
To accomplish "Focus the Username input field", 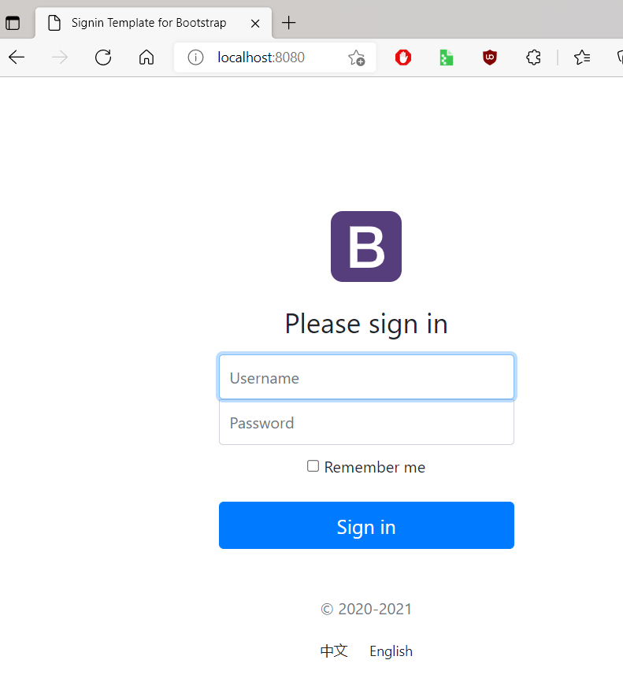I will tap(366, 378).
